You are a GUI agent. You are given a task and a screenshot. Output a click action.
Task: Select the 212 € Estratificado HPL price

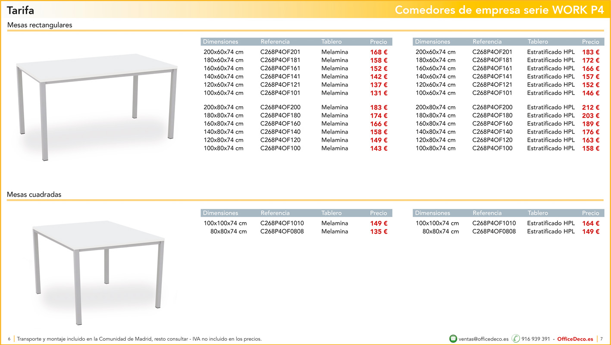590,107
